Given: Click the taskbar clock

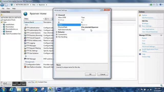Looking at the screenshot, I should pyautogui.click(x=157, y=89).
